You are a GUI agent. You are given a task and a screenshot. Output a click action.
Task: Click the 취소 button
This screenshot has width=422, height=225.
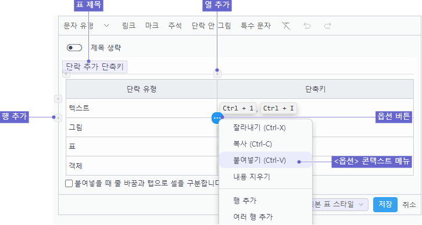[409, 205]
